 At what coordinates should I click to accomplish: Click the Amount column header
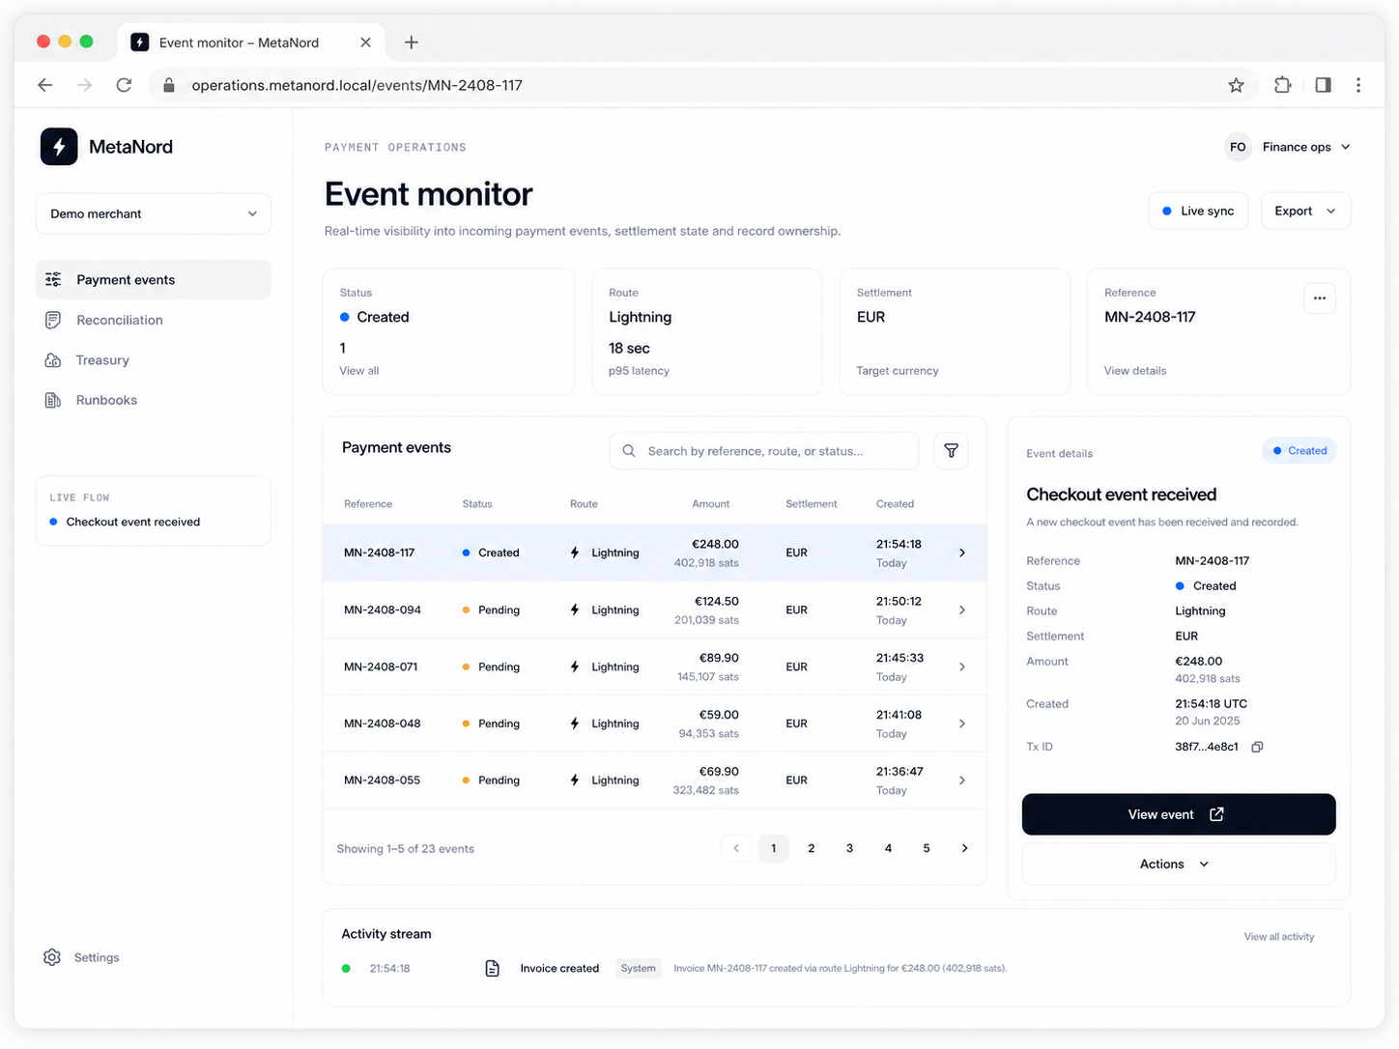710,504
